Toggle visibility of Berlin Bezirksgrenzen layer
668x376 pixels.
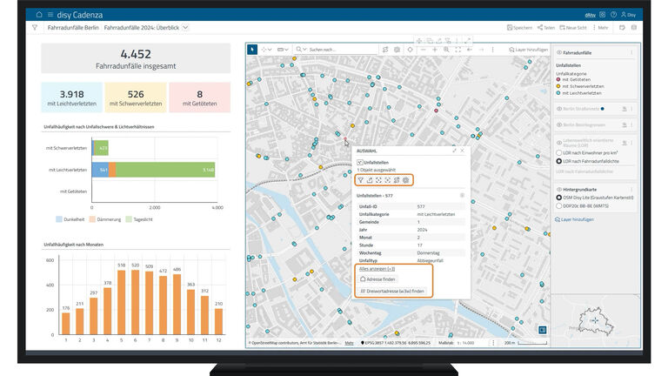coord(559,125)
